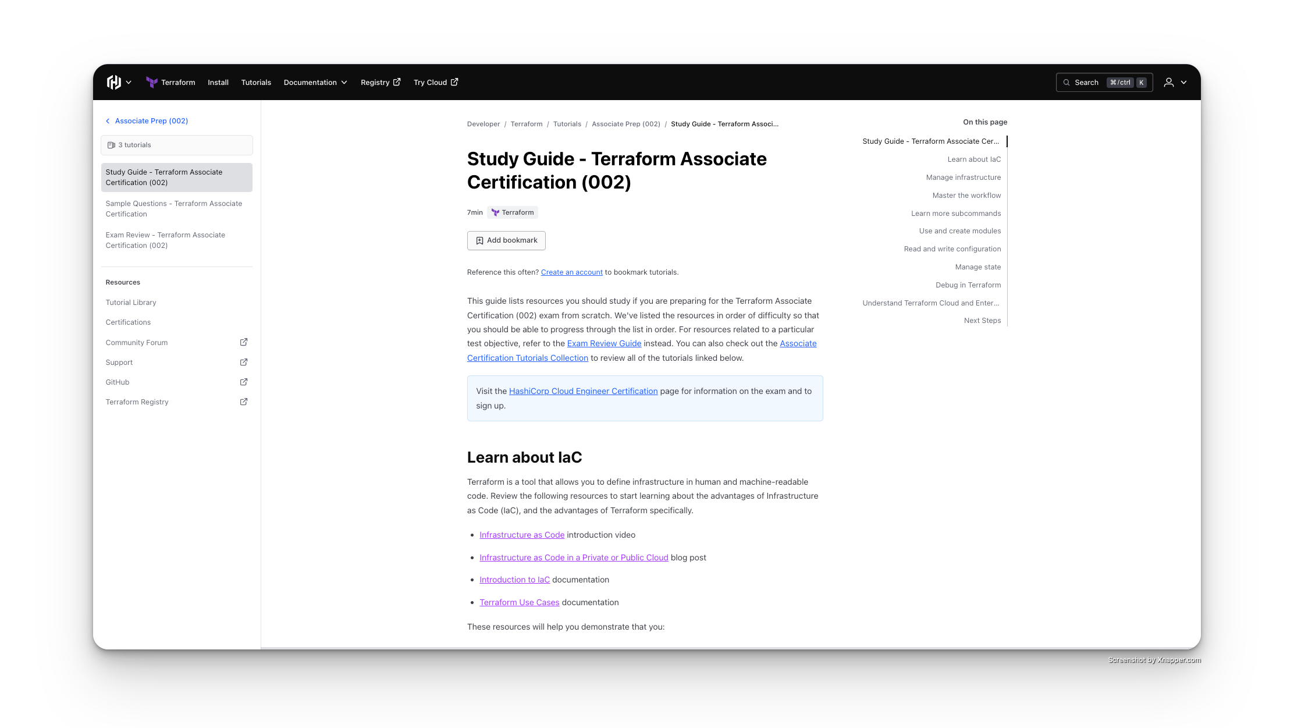Click the Search input field
Screen dimensions: 1294x728
tap(1104, 83)
